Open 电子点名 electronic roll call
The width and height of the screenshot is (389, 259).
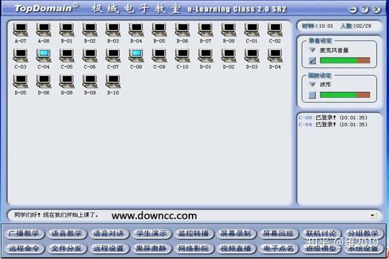click(x=278, y=249)
